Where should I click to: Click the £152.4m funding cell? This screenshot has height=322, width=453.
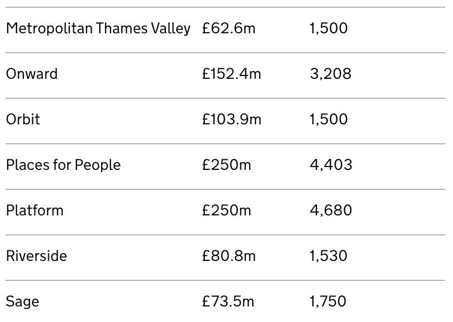(x=231, y=74)
